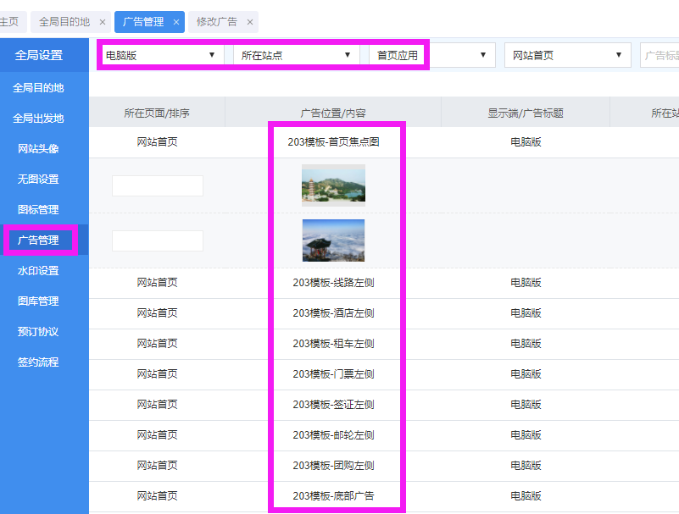Switch to the 全局目的地 tab
The height and width of the screenshot is (514, 679).
click(x=64, y=22)
